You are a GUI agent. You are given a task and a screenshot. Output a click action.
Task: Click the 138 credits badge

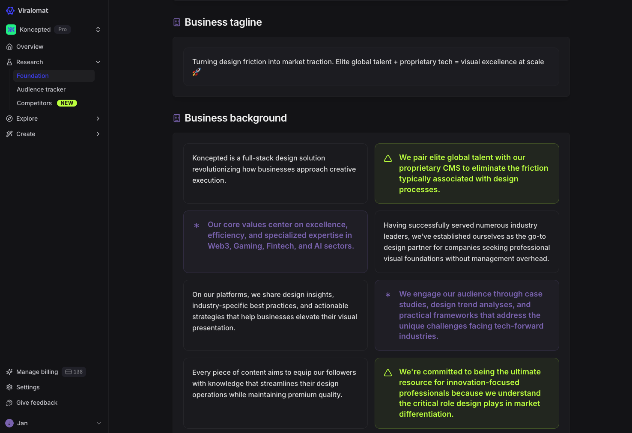coord(74,372)
